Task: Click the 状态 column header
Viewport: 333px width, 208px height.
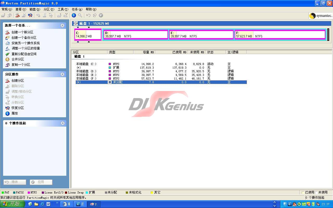Action: coord(216,52)
